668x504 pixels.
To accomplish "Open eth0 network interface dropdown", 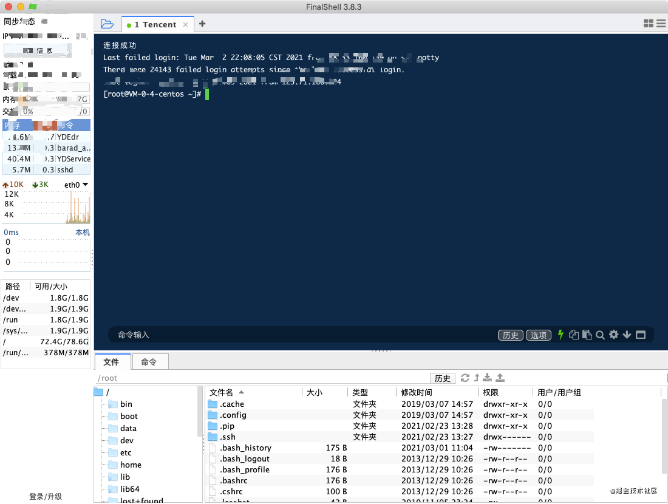I will point(77,185).
